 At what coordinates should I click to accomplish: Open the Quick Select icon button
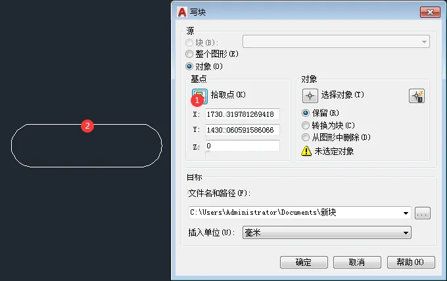pyautogui.click(x=417, y=96)
